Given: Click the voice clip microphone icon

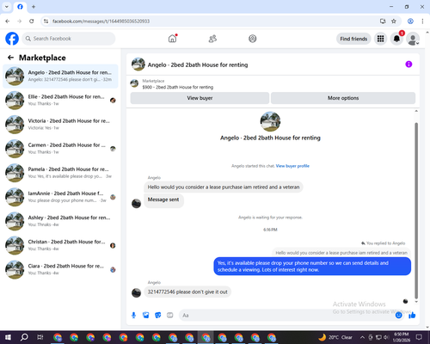Looking at the screenshot, I should point(133,316).
